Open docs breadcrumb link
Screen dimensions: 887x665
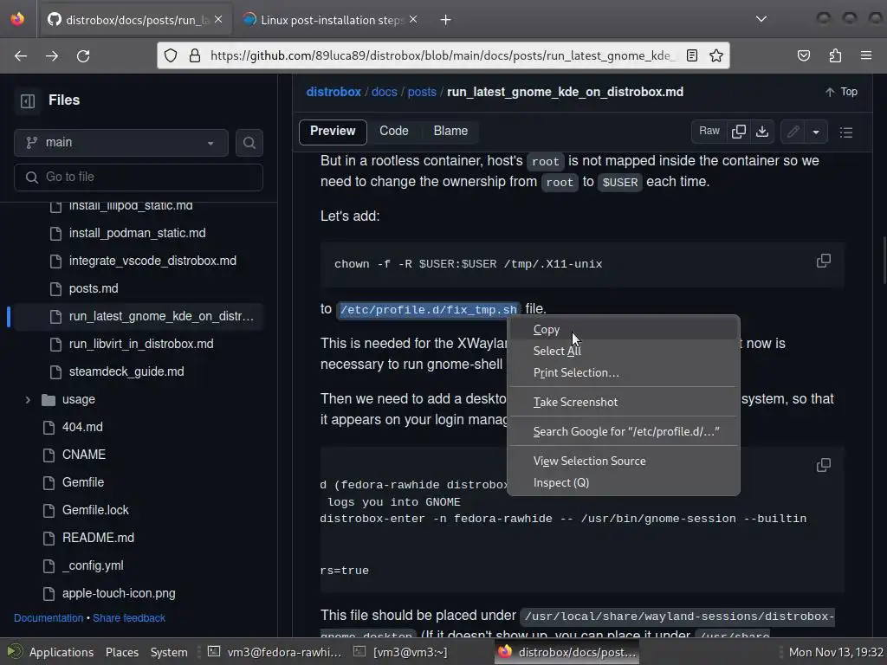point(384,92)
